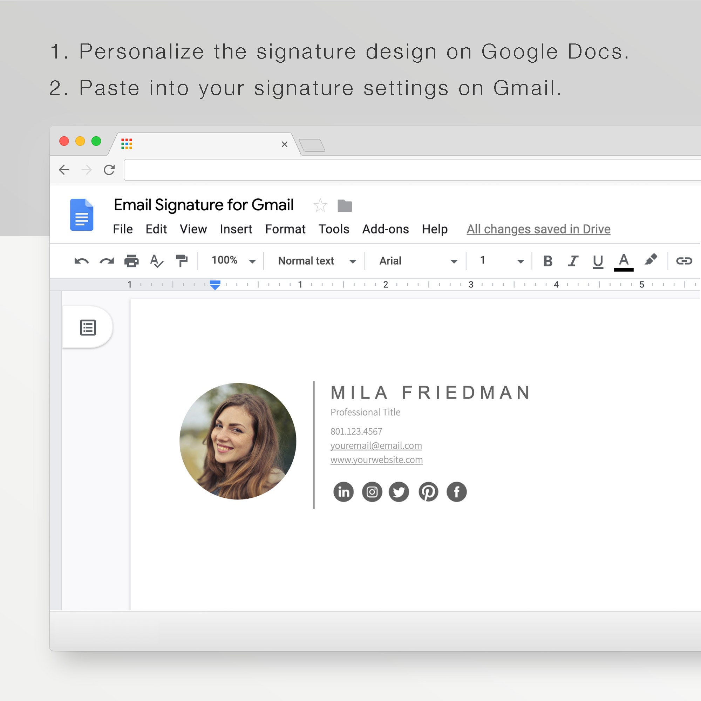This screenshot has height=701, width=701.
Task: Click All changes saved in Drive link
Action: [x=538, y=229]
